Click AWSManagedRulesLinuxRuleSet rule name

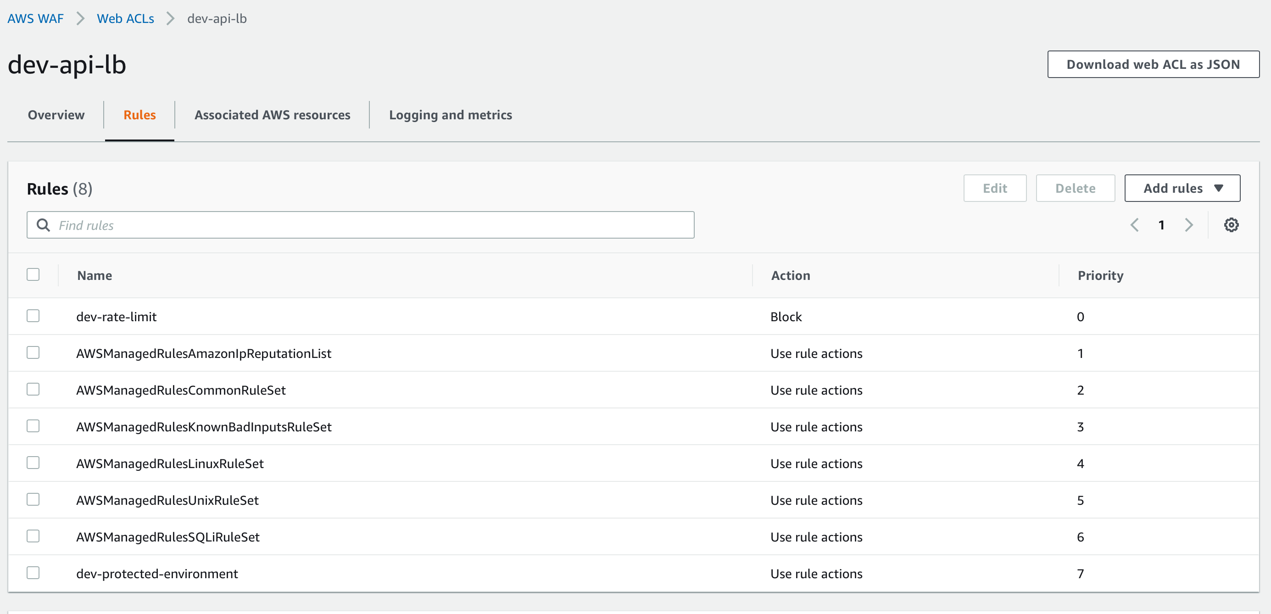click(170, 463)
